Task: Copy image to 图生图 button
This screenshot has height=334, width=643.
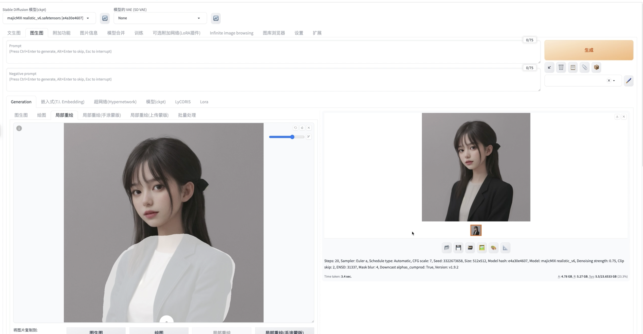Action: (96, 331)
